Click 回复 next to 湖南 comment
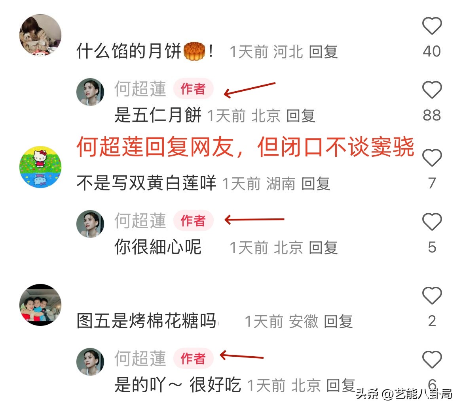 point(316,184)
